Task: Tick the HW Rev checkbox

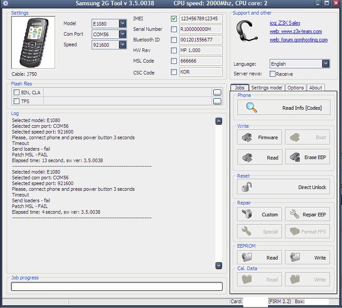Action: coord(174,50)
